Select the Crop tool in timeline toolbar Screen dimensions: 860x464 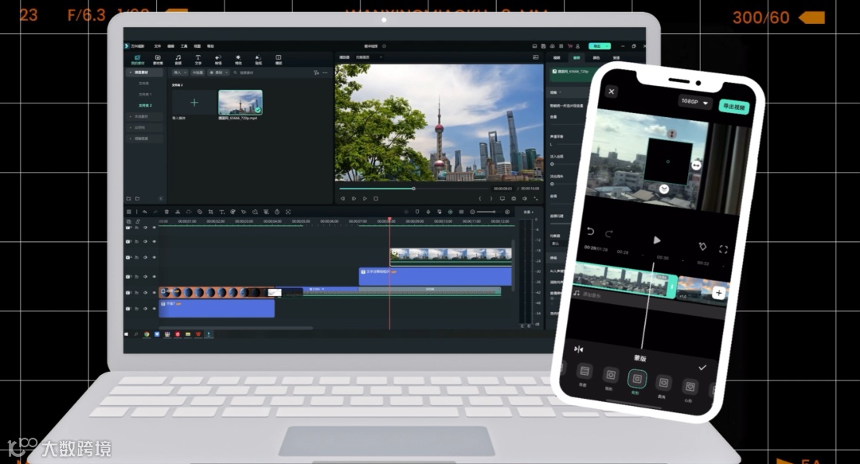210,212
